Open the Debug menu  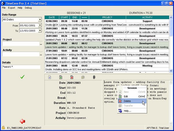[28, 8]
